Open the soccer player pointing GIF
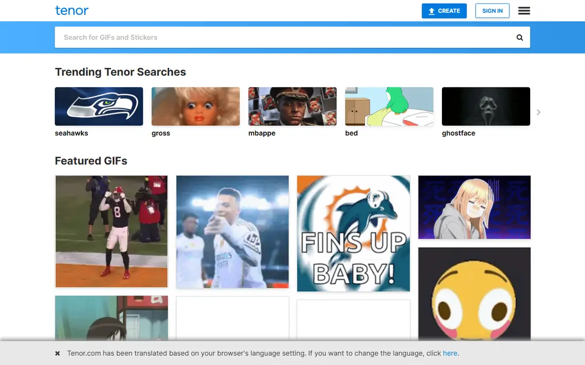The image size is (585, 365). [232, 232]
